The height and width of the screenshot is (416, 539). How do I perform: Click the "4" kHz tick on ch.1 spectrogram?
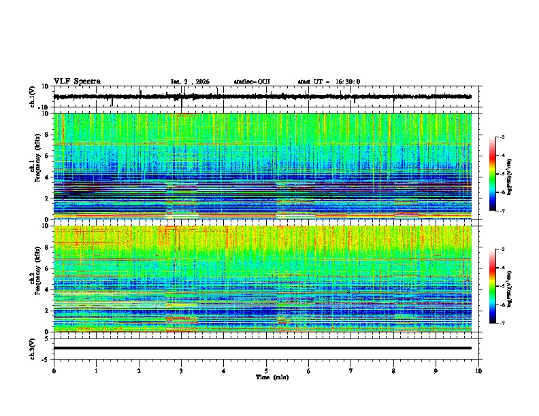(x=48, y=177)
